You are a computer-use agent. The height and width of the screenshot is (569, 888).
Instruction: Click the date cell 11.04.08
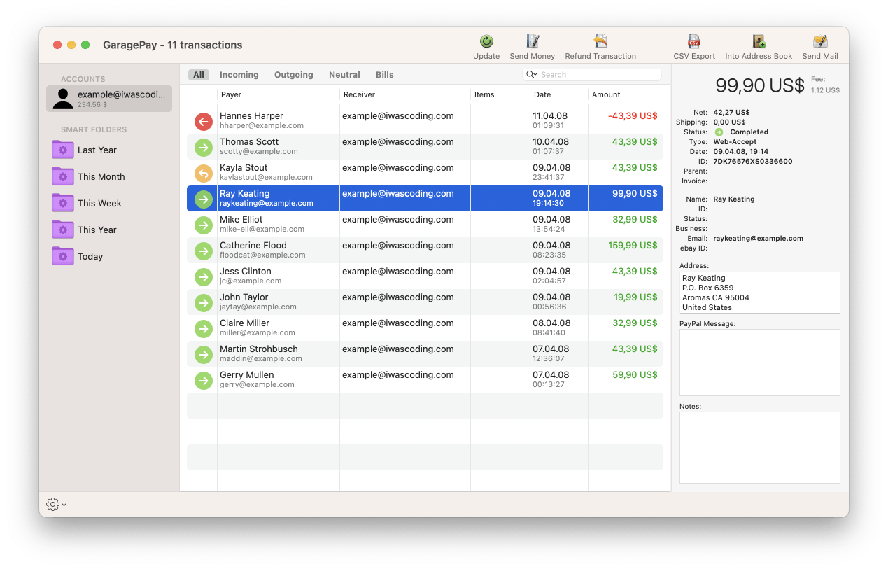(x=551, y=116)
